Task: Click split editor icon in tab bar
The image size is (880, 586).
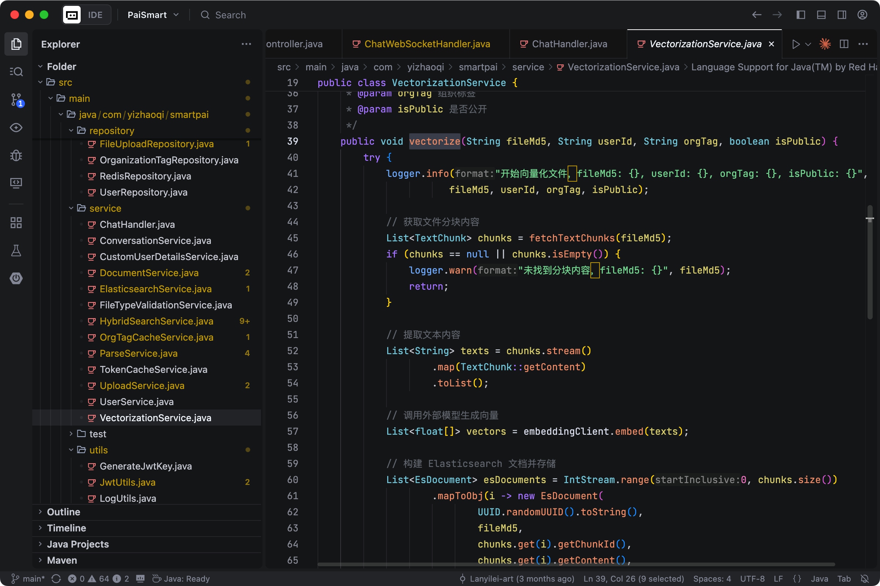Action: point(844,44)
